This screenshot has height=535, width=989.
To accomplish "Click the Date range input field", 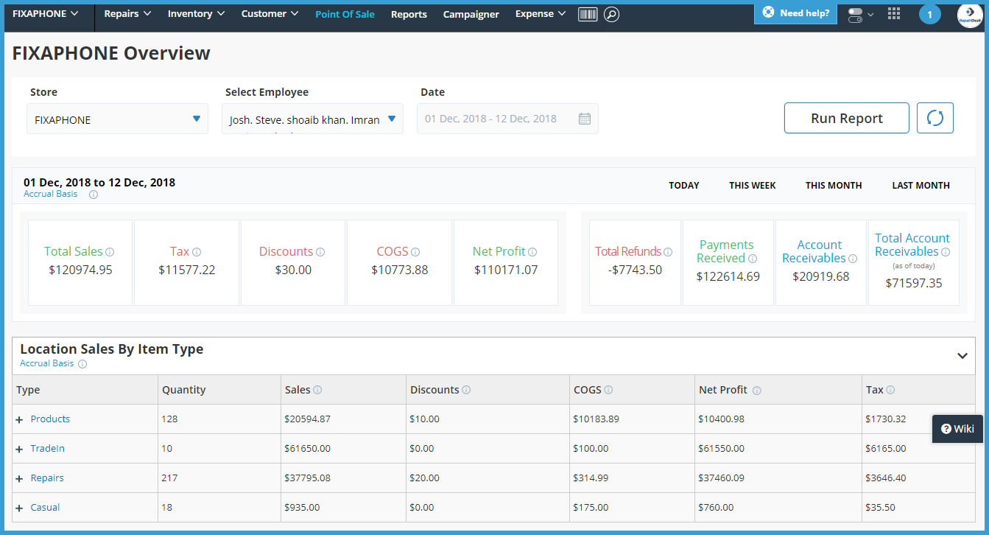I will click(x=507, y=119).
